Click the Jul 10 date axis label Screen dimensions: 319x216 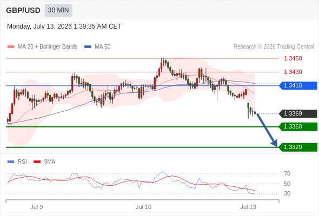click(144, 207)
